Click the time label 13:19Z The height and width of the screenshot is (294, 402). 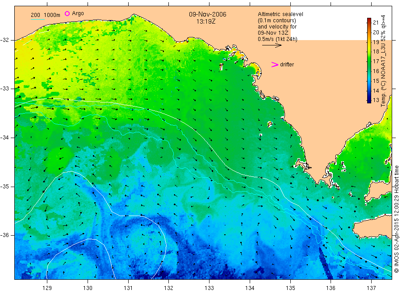click(206, 21)
